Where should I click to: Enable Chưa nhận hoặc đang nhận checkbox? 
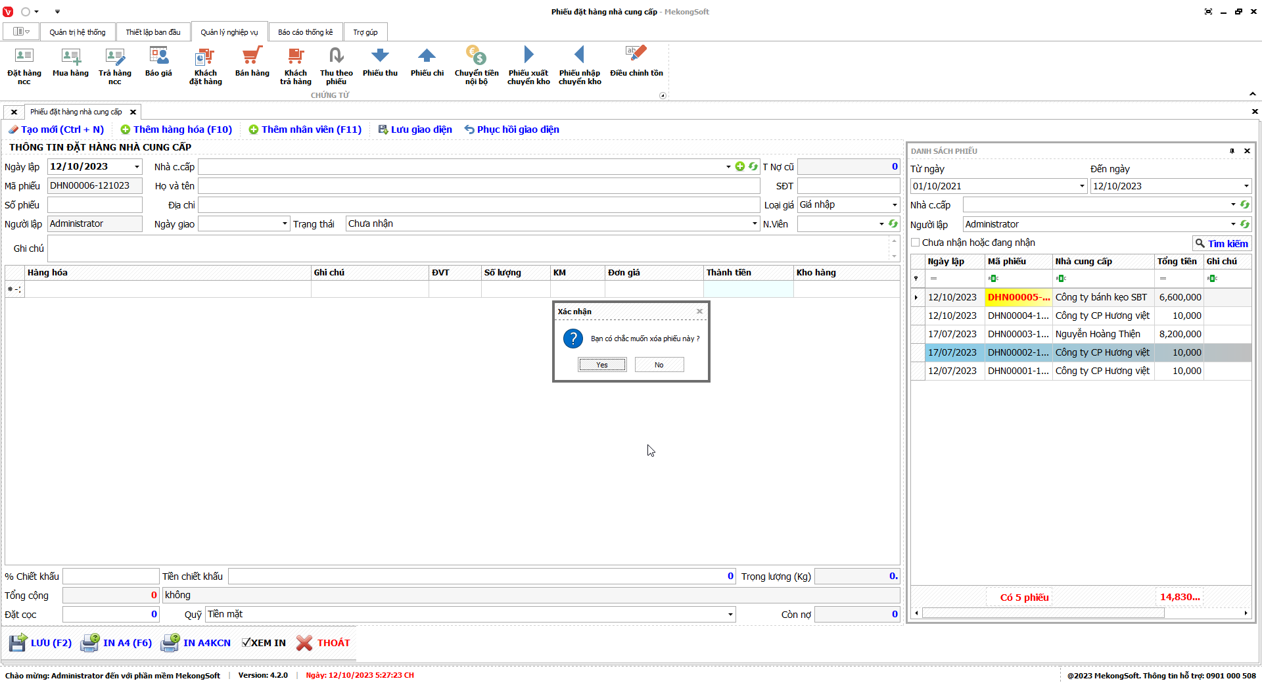pos(916,243)
